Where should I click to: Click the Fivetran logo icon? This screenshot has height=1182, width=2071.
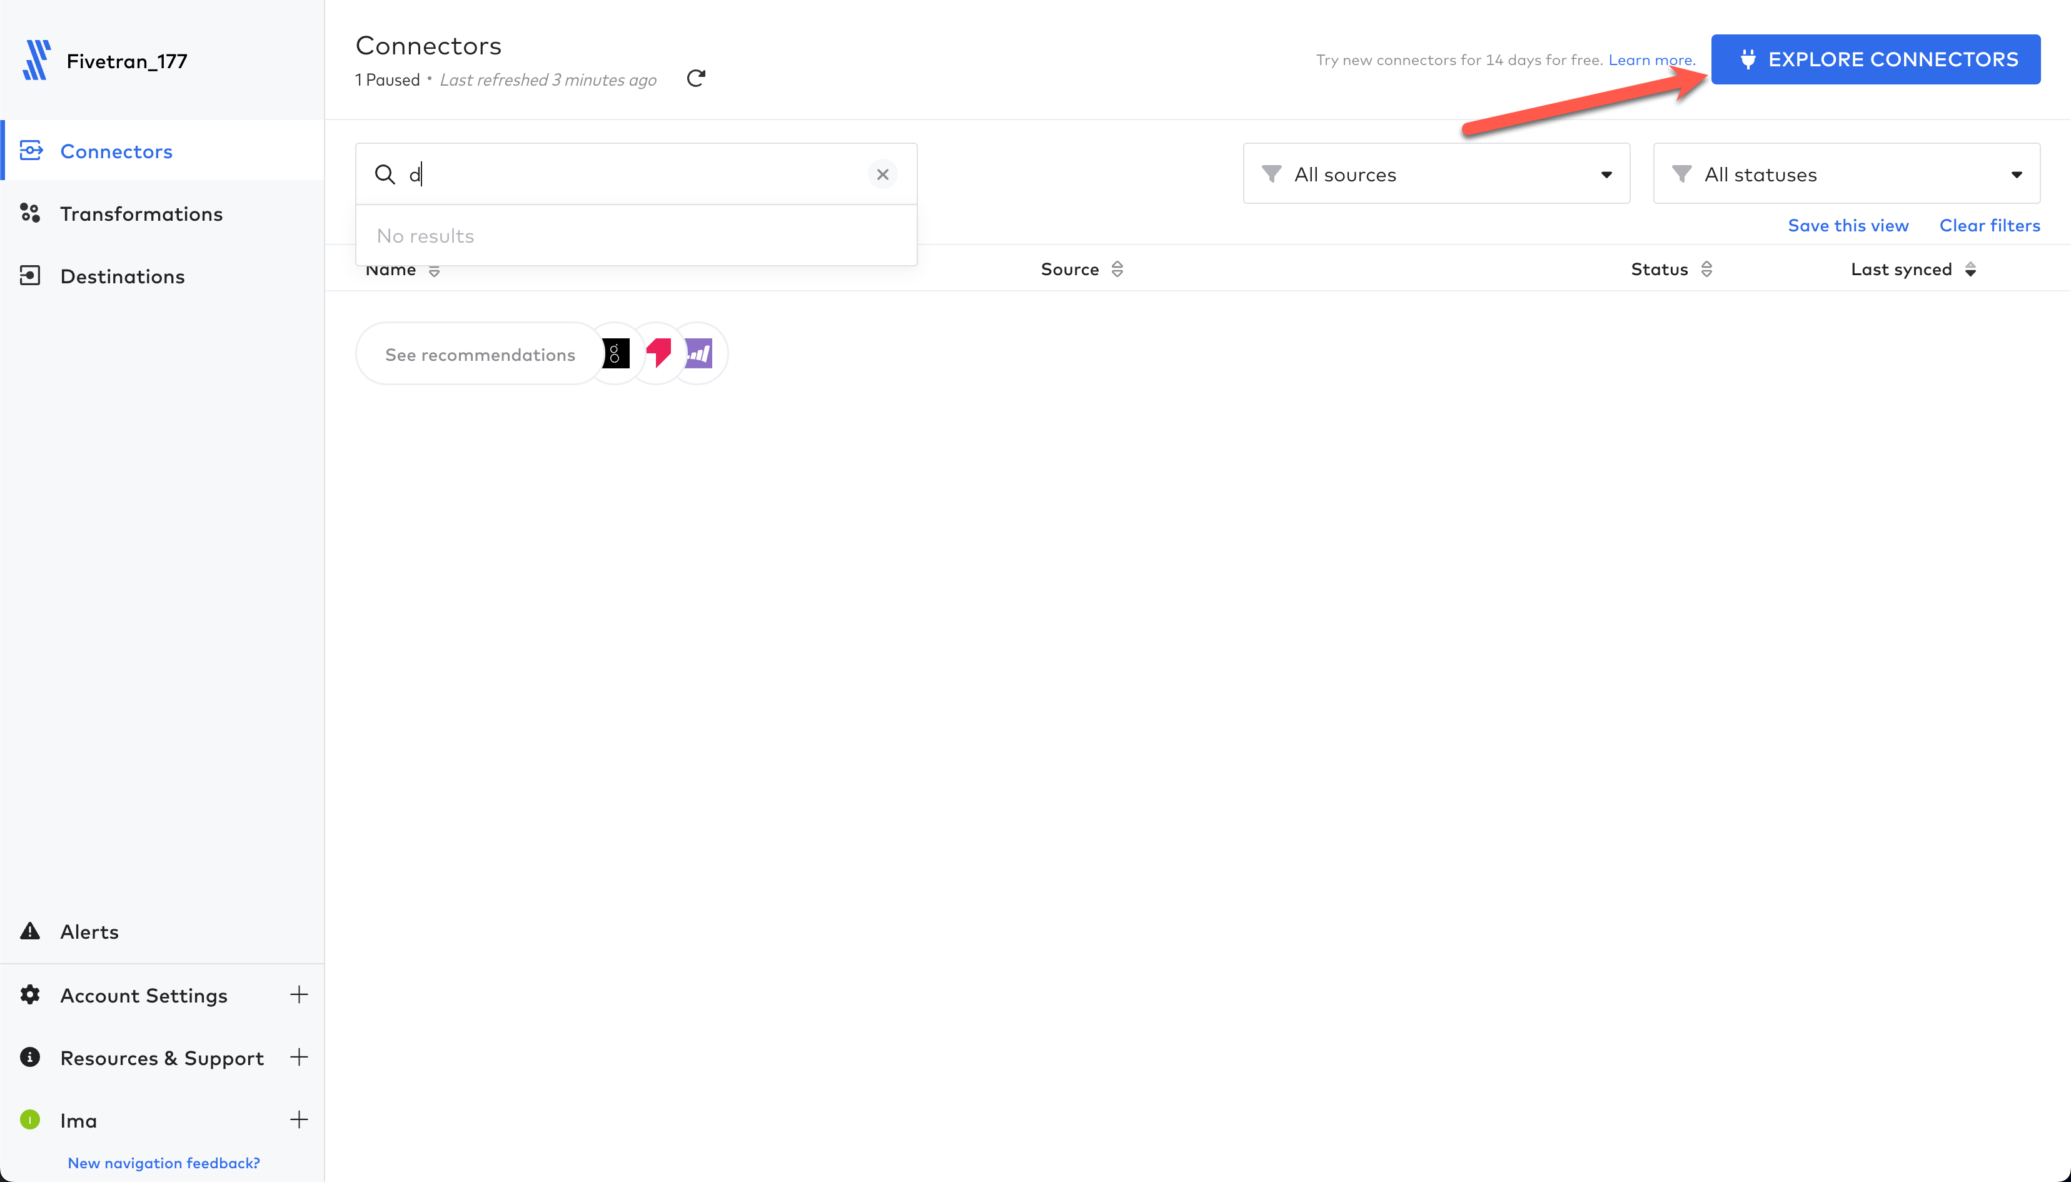pyautogui.click(x=36, y=61)
